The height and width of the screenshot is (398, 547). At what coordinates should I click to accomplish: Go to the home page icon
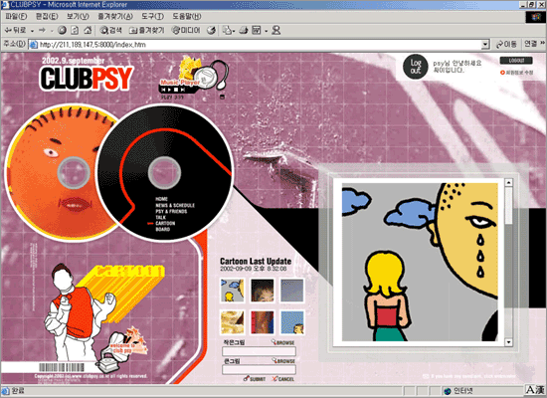pyautogui.click(x=88, y=31)
